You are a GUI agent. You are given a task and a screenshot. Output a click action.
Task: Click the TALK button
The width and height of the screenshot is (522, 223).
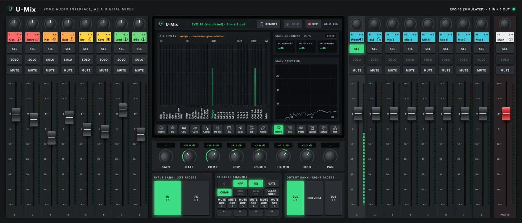click(293, 24)
